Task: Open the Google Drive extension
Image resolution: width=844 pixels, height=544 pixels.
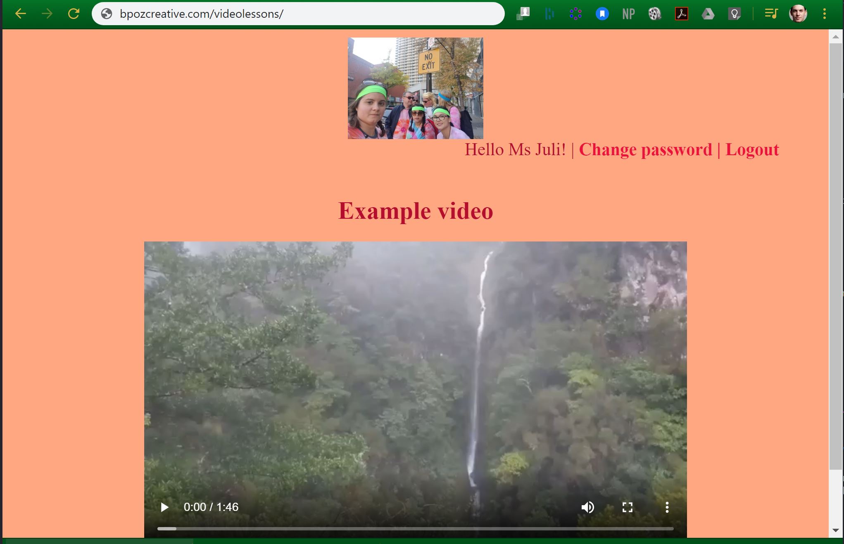Action: pyautogui.click(x=708, y=14)
